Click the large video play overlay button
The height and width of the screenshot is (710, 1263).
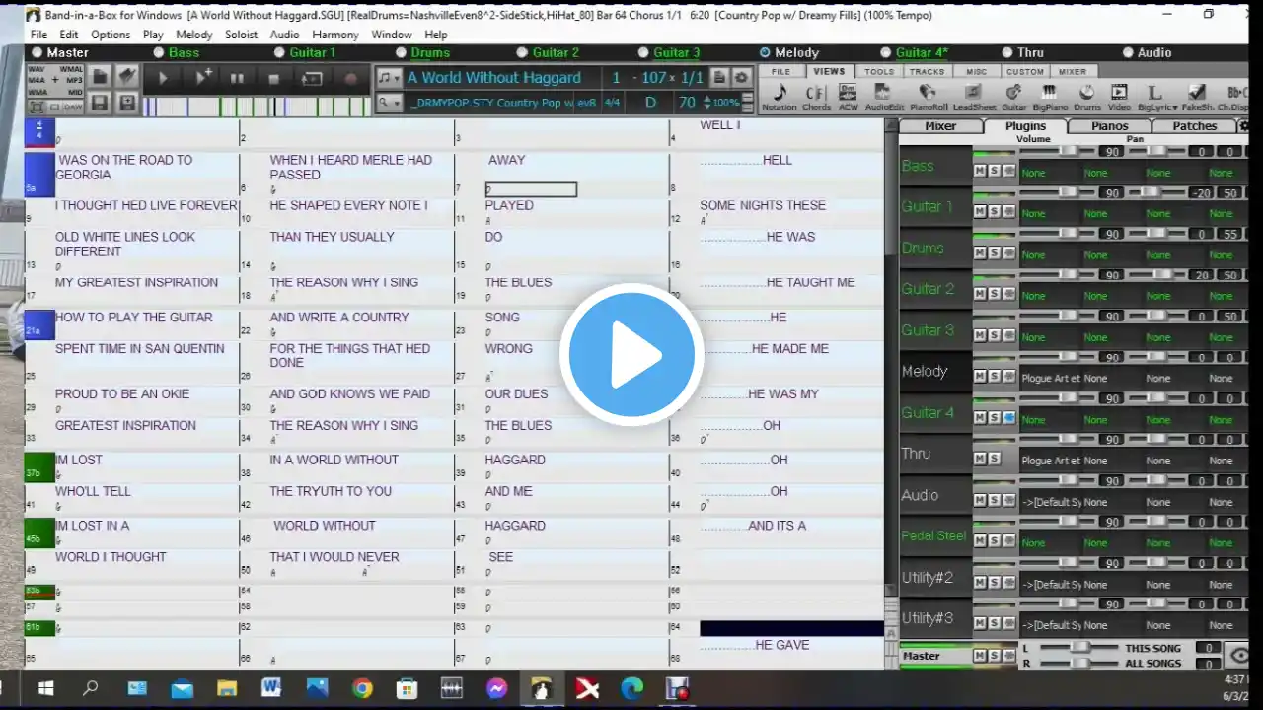[x=631, y=355]
